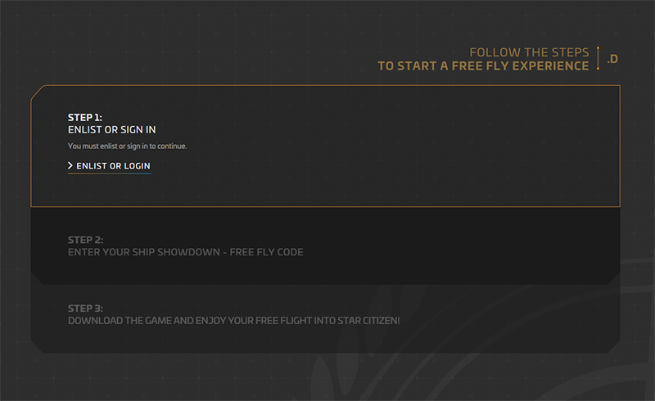This screenshot has height=401, width=655.
Task: Click the Enlist or Sign In title
Action: 111,130
